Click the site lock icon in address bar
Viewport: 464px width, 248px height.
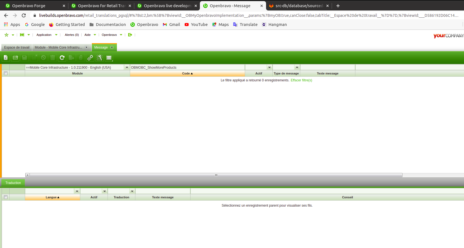pyautogui.click(x=35, y=15)
